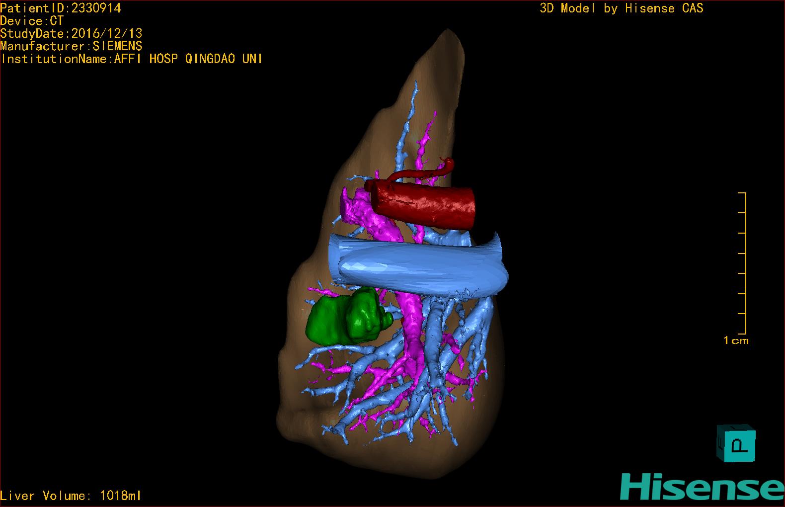Click the "Device:CT" overlay text
This screenshot has height=507, width=785.
pos(32,21)
